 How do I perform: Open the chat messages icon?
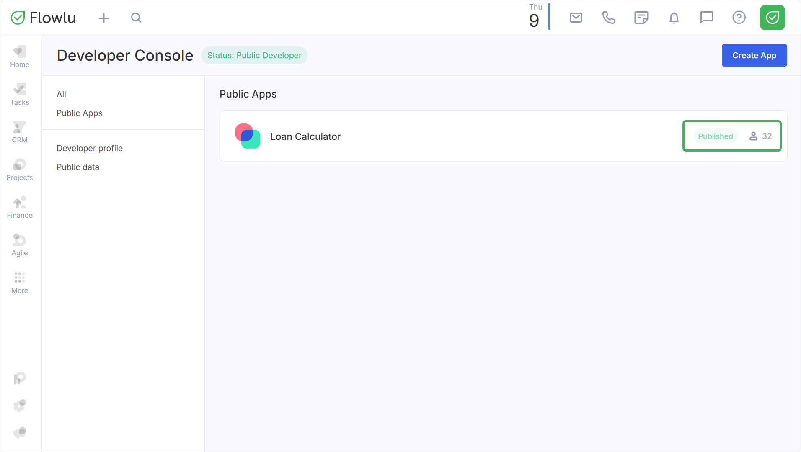coord(707,18)
